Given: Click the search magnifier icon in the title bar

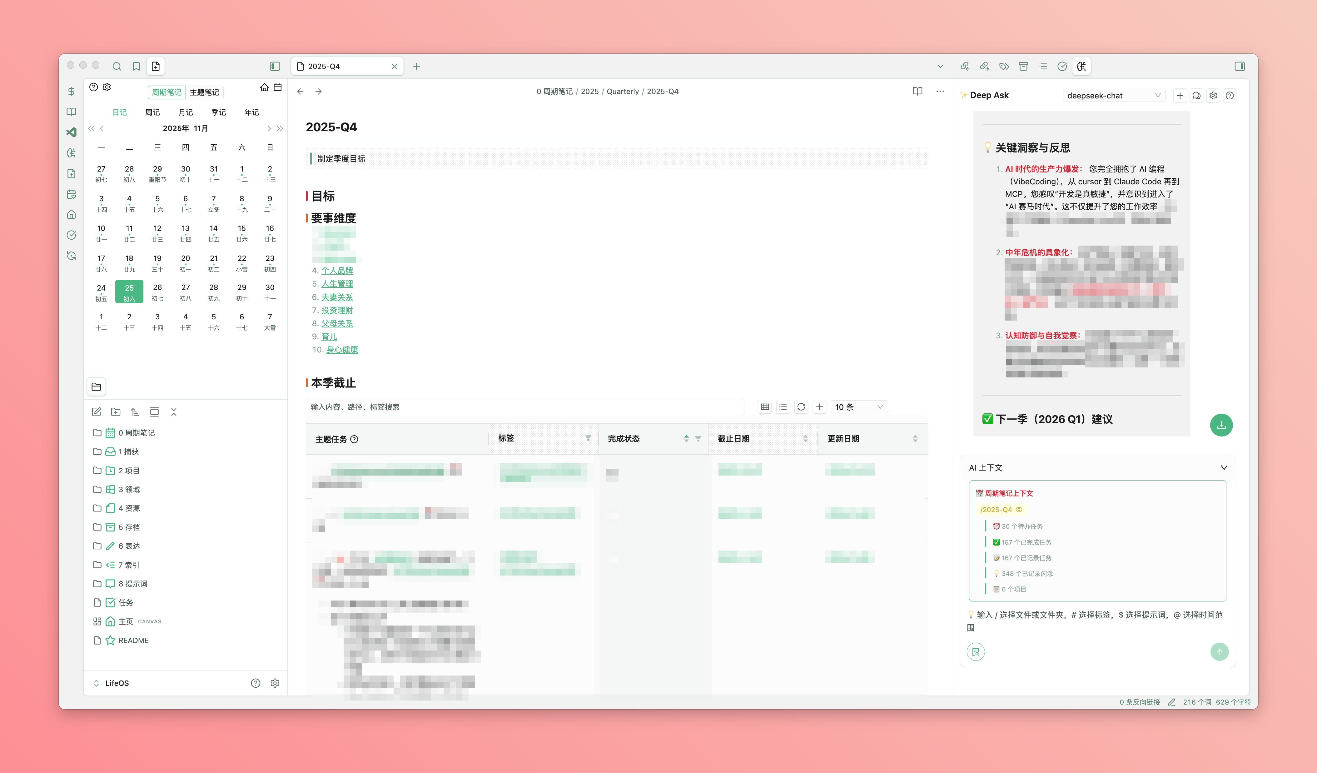Looking at the screenshot, I should click(x=117, y=66).
